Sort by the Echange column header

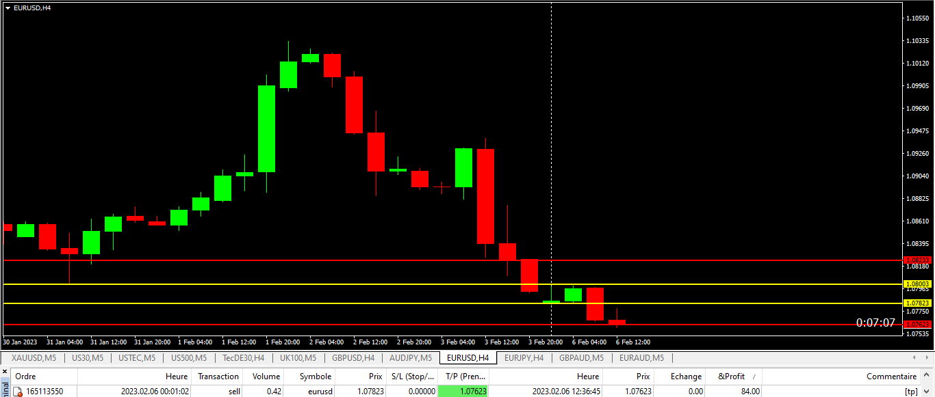point(680,377)
